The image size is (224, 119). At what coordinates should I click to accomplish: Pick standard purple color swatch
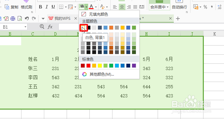click(x=134, y=66)
